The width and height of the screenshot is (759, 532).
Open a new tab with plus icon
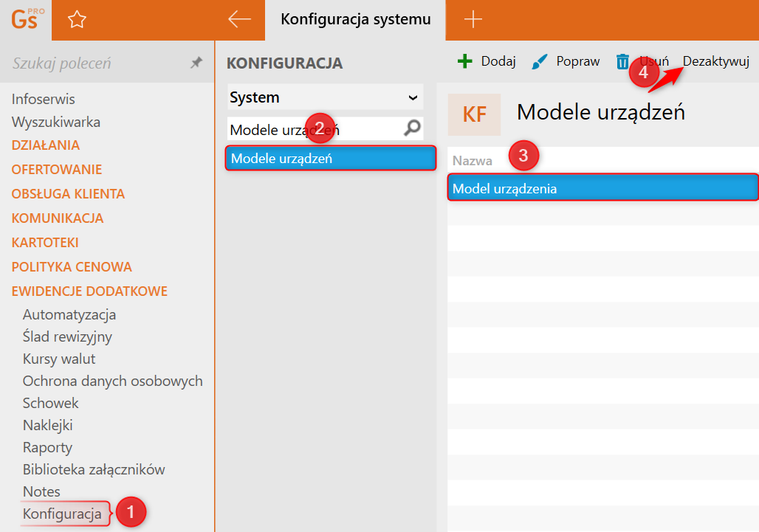(x=473, y=20)
